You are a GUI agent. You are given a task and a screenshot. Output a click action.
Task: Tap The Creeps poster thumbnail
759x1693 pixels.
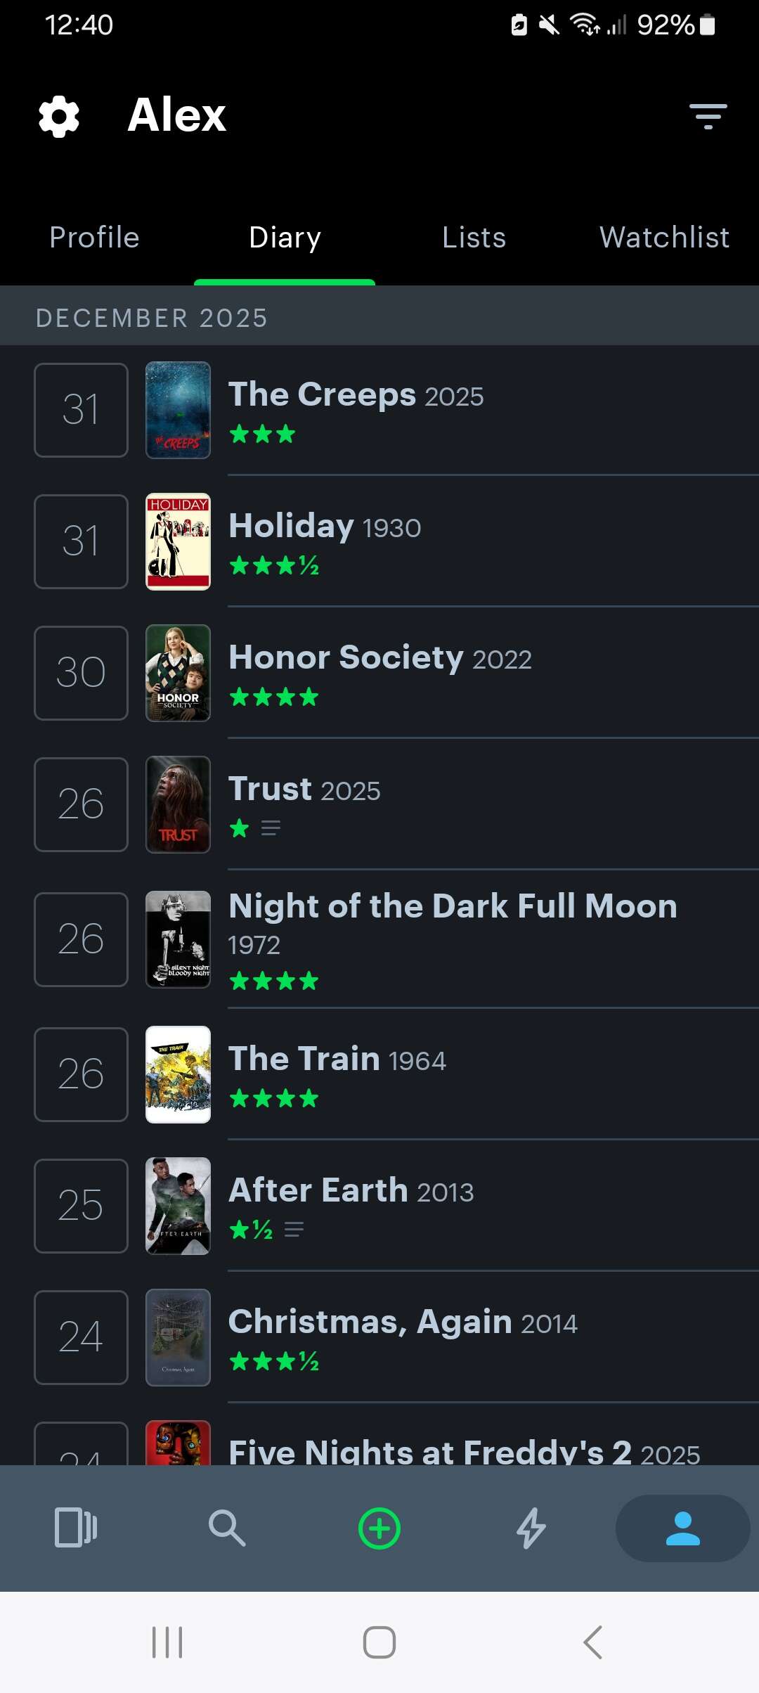click(x=178, y=410)
